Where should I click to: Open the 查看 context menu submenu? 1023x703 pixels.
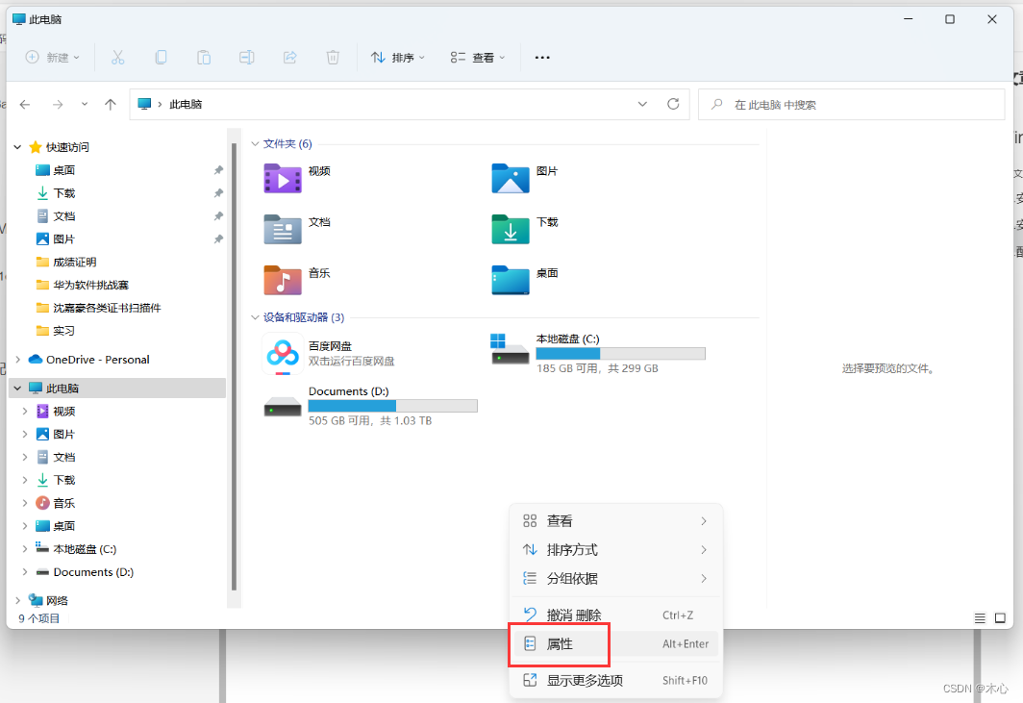pyautogui.click(x=616, y=521)
